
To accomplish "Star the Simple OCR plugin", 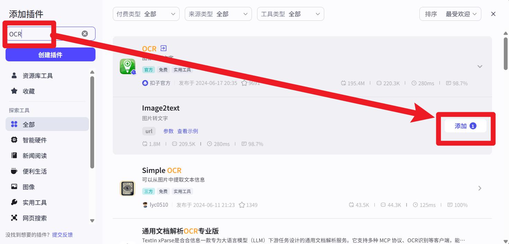I will pyautogui.click(x=242, y=205).
